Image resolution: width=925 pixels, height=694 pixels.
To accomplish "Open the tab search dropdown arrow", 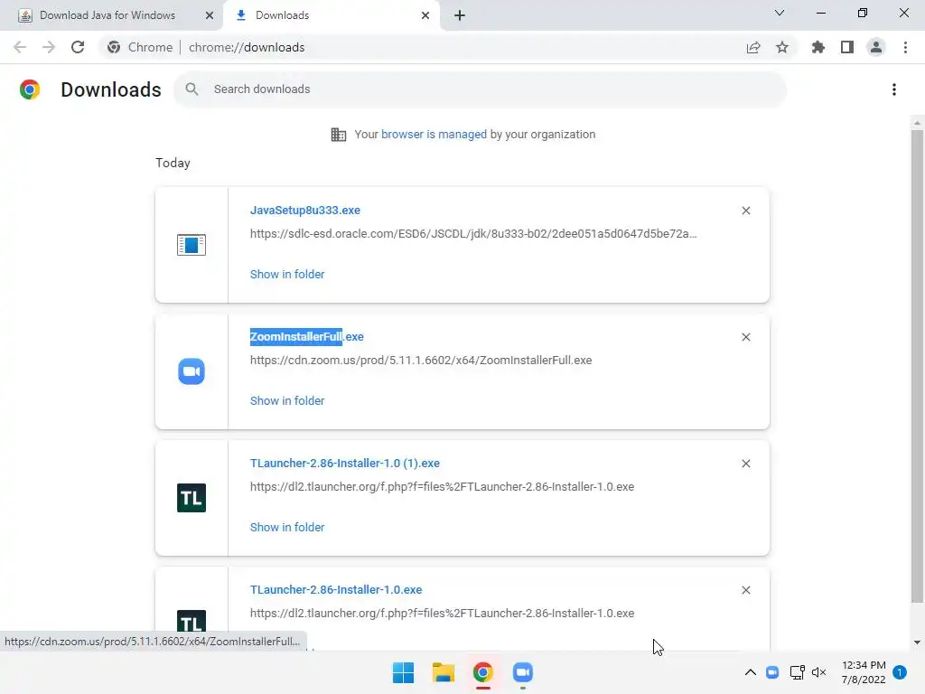I will coord(780,13).
